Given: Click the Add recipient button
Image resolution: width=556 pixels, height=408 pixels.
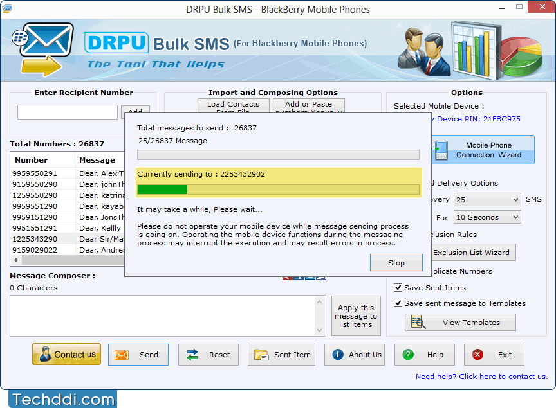Looking at the screenshot, I should (x=135, y=109).
